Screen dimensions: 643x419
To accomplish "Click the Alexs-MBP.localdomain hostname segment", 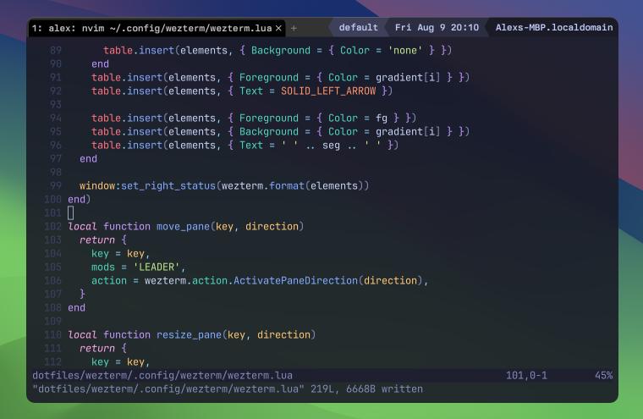I will click(x=554, y=27).
